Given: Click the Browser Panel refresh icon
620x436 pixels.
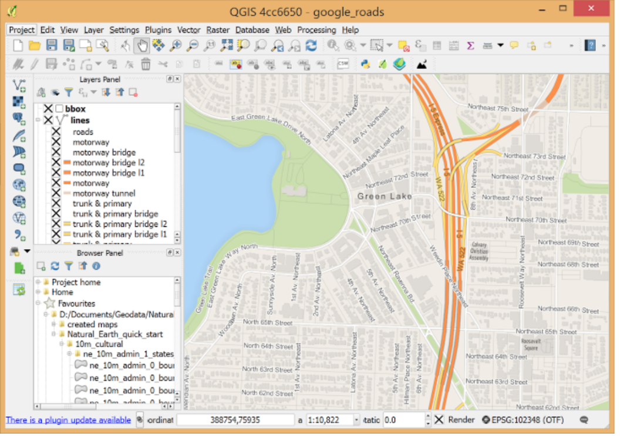Looking at the screenshot, I should pyautogui.click(x=55, y=266).
